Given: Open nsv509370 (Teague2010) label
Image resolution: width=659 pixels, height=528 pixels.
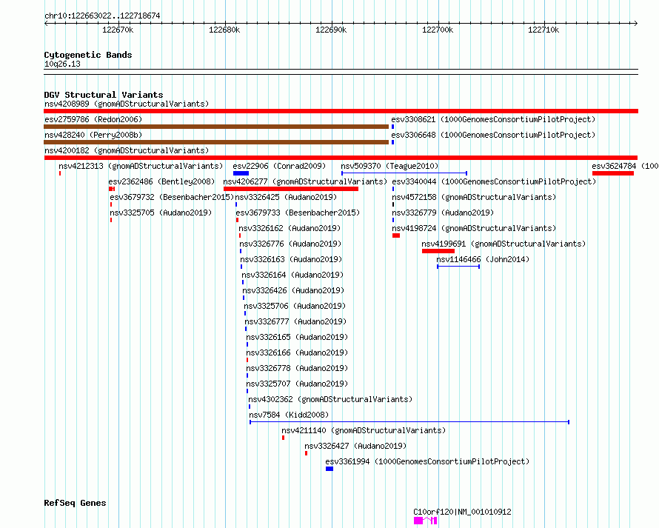Looking at the screenshot, I should click(x=389, y=166).
